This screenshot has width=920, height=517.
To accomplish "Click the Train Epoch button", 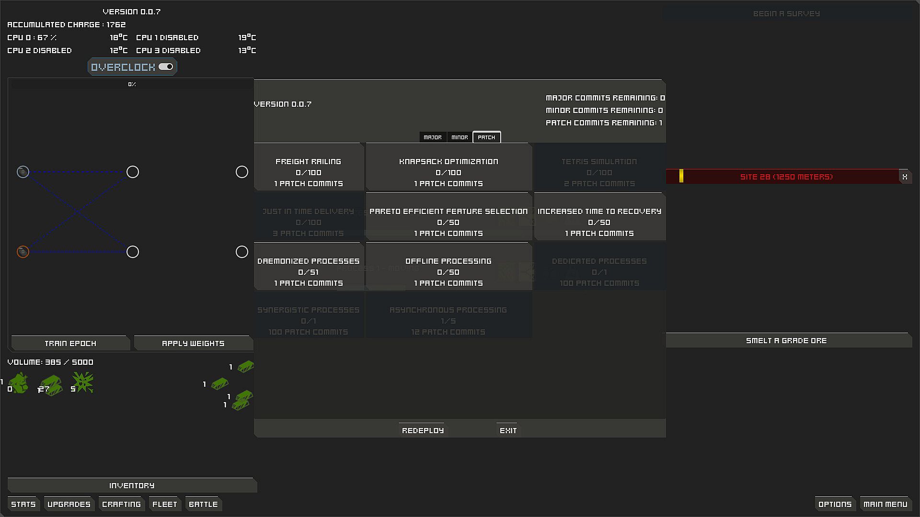I will [x=70, y=343].
